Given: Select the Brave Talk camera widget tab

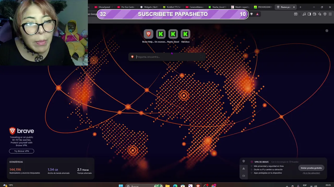Looking at the screenshot, I should click(x=243, y=176).
